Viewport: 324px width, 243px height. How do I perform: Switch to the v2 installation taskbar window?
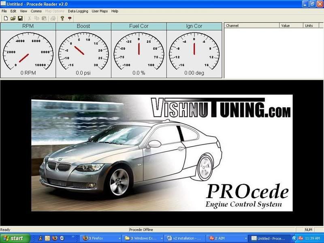(x=185, y=238)
